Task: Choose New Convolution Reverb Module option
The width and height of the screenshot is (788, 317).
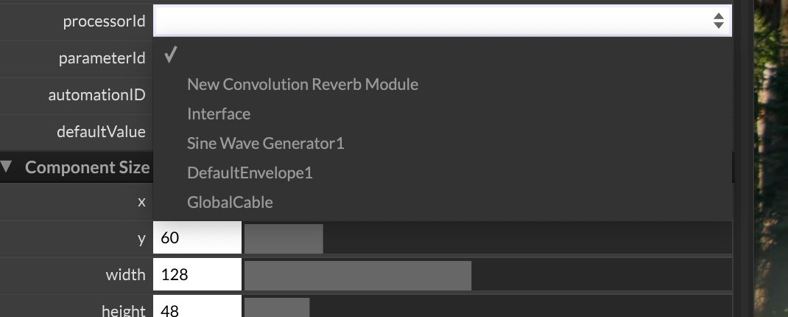Action: click(303, 84)
